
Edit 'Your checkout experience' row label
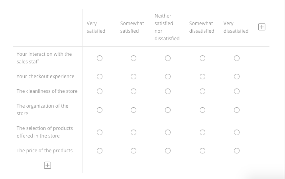pos(45,77)
